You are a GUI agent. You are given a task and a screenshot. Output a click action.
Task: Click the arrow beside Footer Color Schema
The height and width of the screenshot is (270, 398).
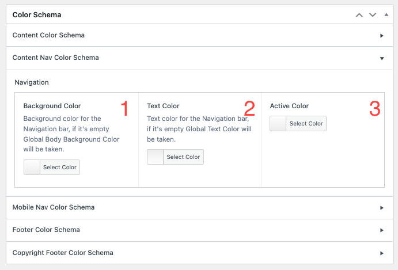tap(381, 230)
